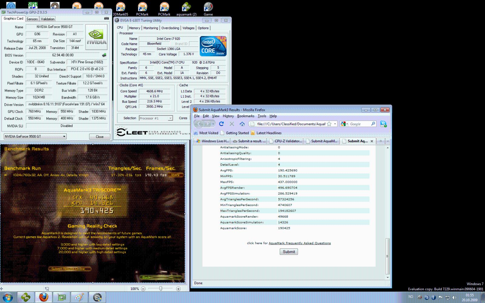Switch to AquaMark in the taskbar
The width and height of the screenshot is (485, 303).
pyautogui.click(x=26, y=297)
